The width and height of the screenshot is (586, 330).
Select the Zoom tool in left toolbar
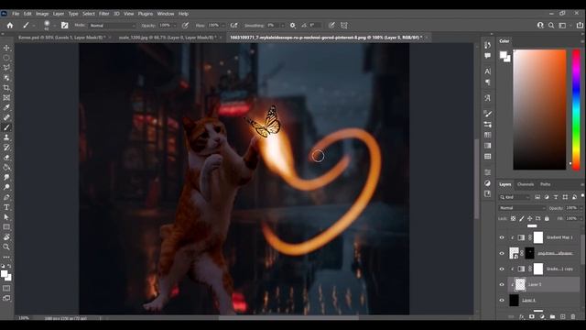click(x=6, y=247)
